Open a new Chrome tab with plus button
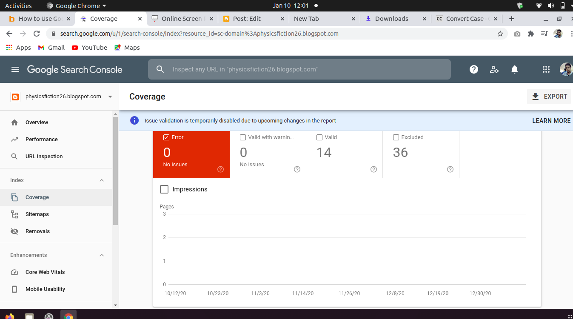Viewport: 573px width, 319px height. tap(512, 19)
